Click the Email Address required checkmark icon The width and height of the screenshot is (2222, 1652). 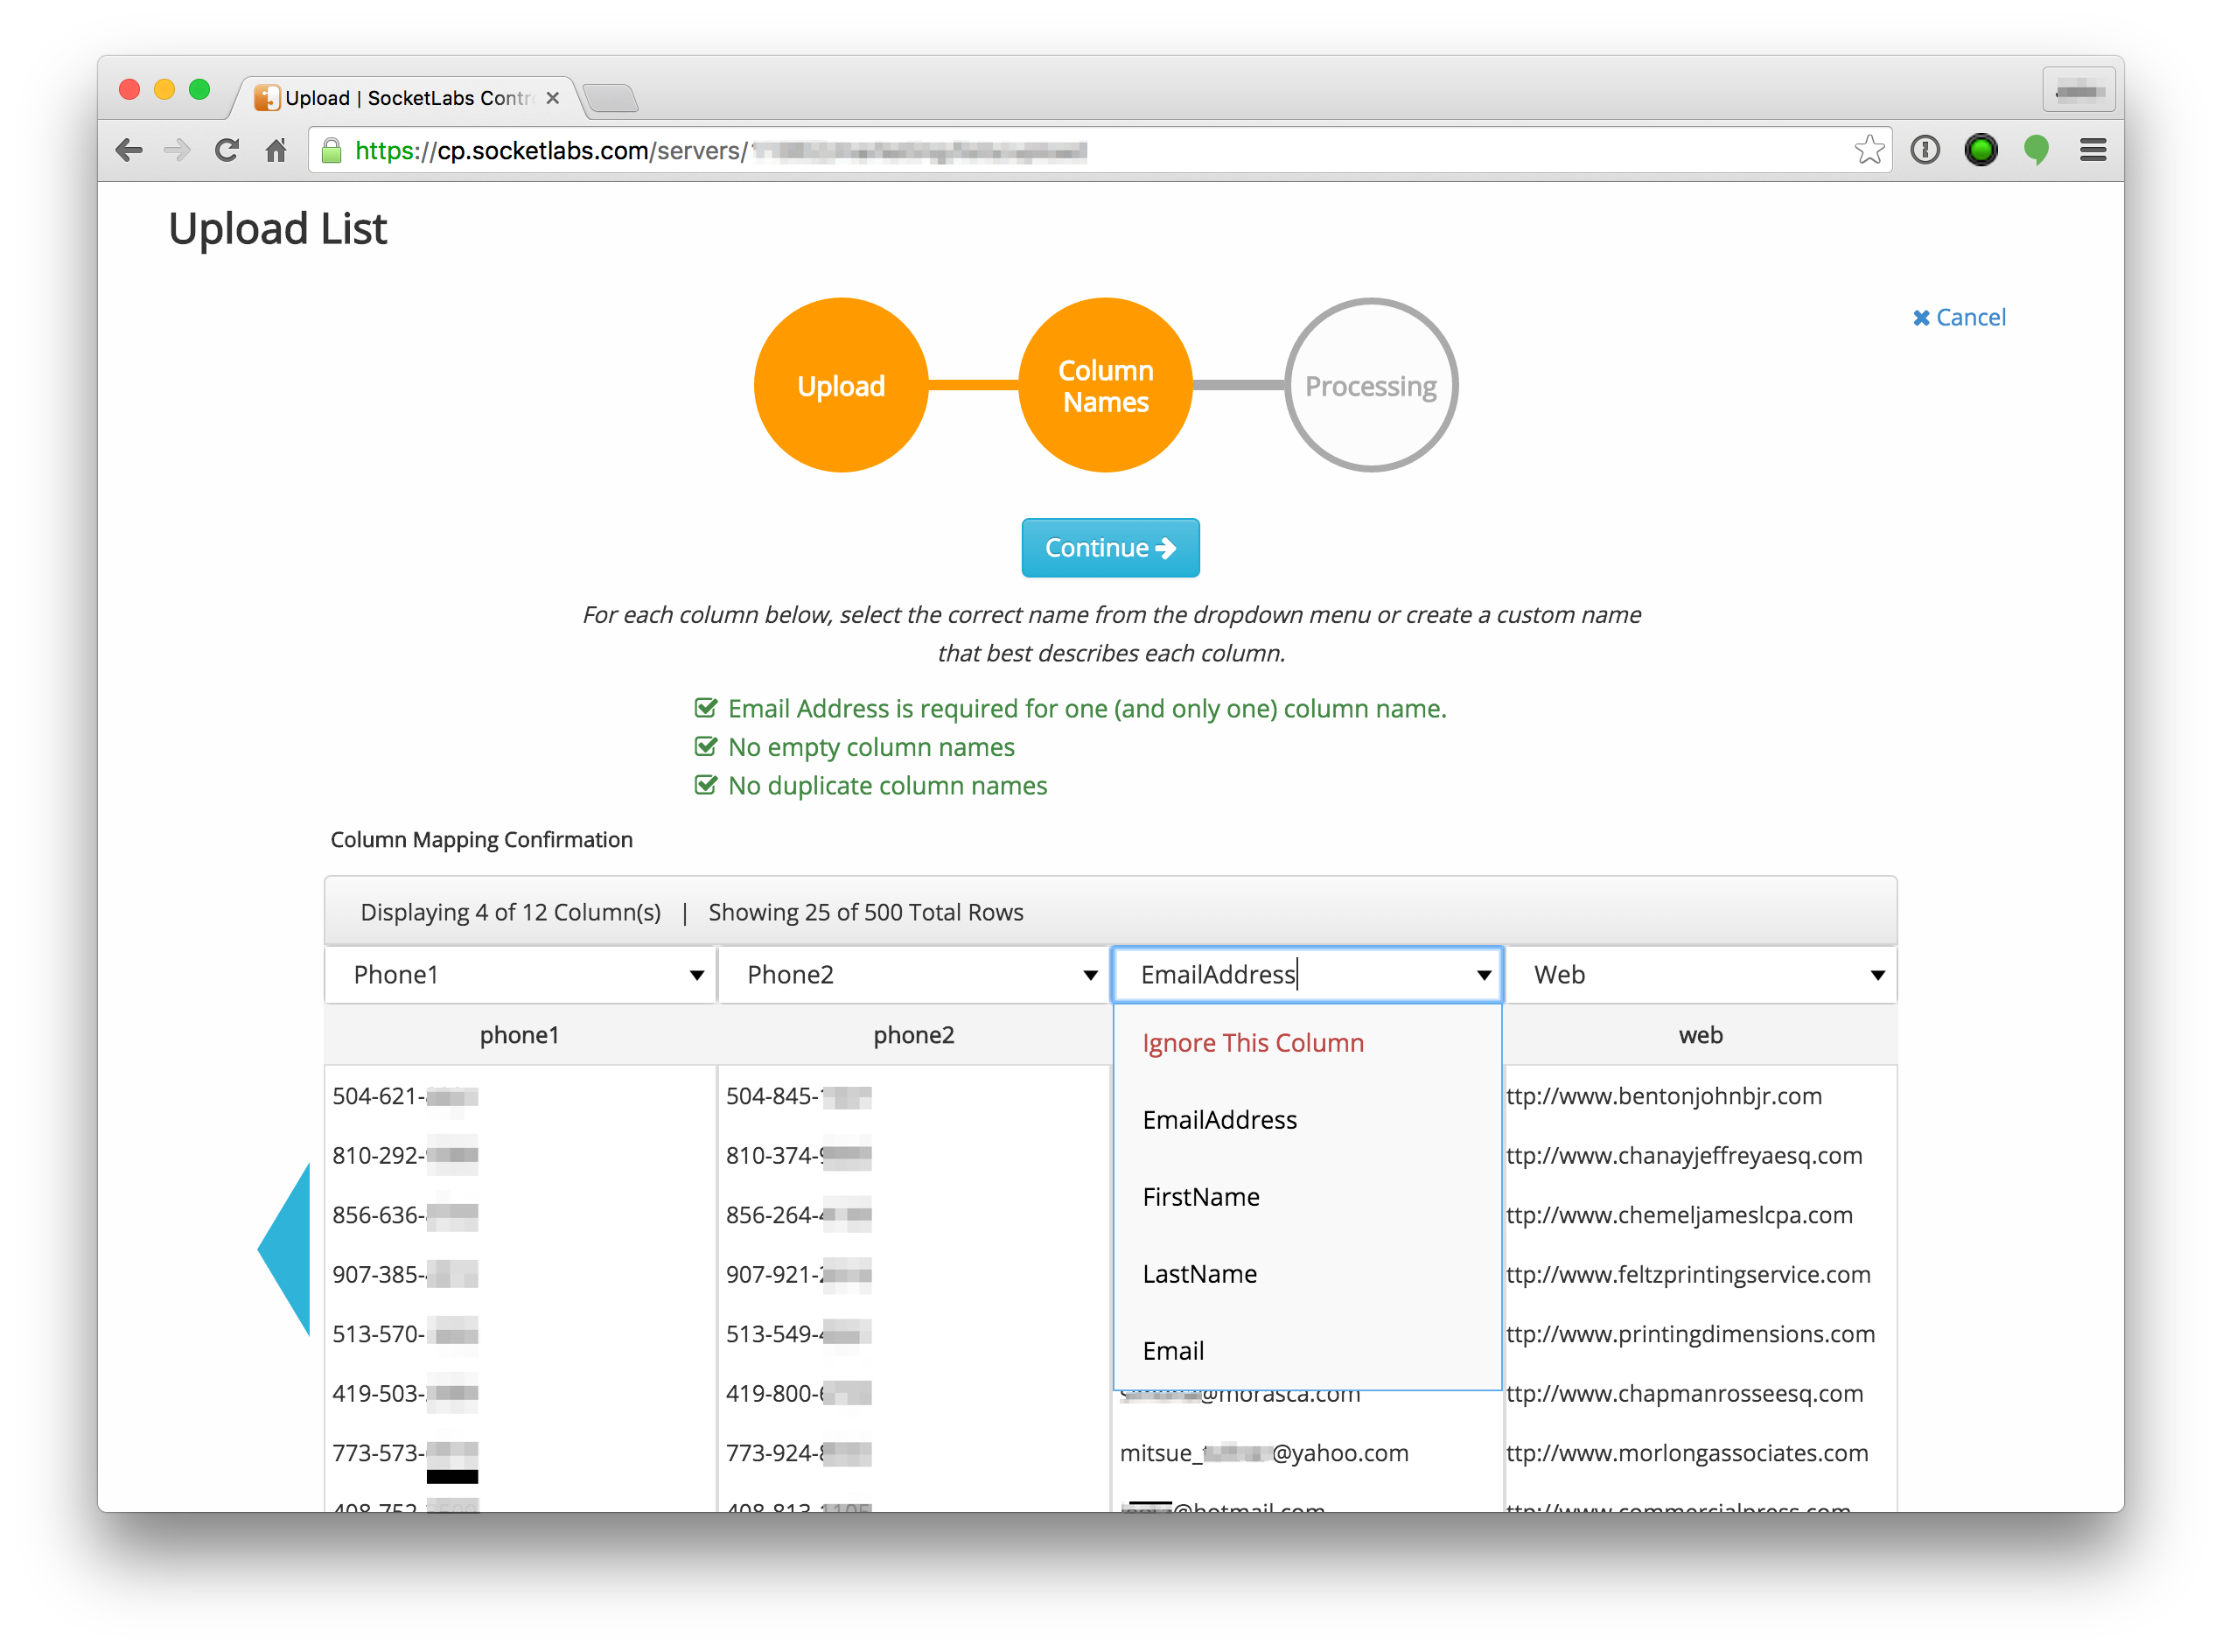705,708
